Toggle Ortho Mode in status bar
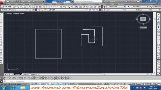This screenshot has width=161, height=90. [39, 84]
